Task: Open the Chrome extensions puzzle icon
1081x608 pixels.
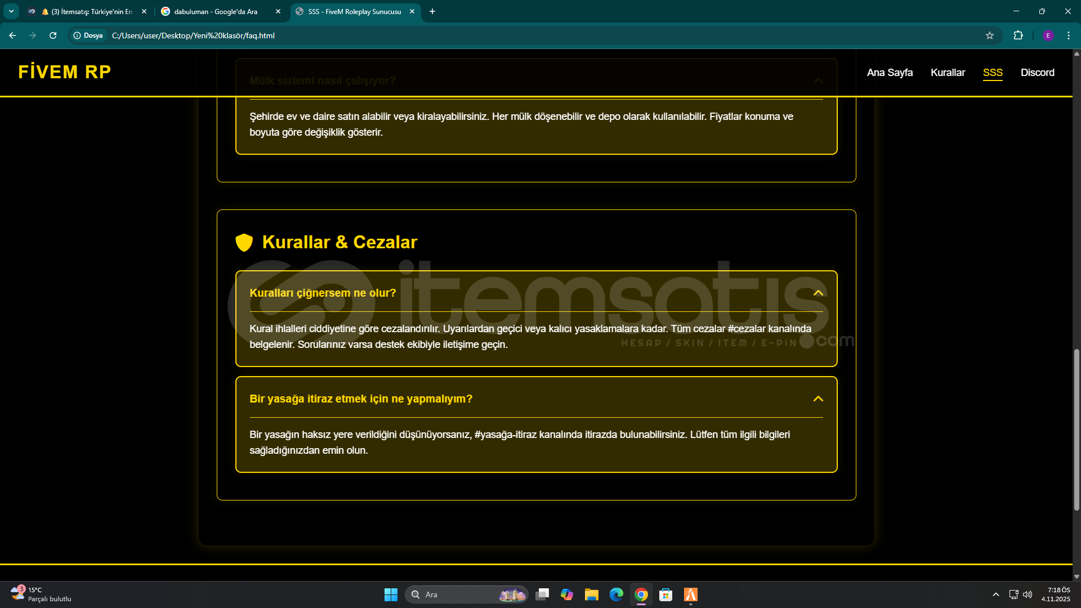Action: (x=1018, y=35)
